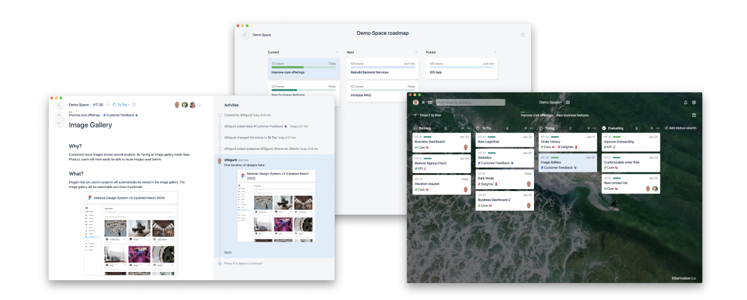Click Demo Space label in roadmap window

(261, 35)
